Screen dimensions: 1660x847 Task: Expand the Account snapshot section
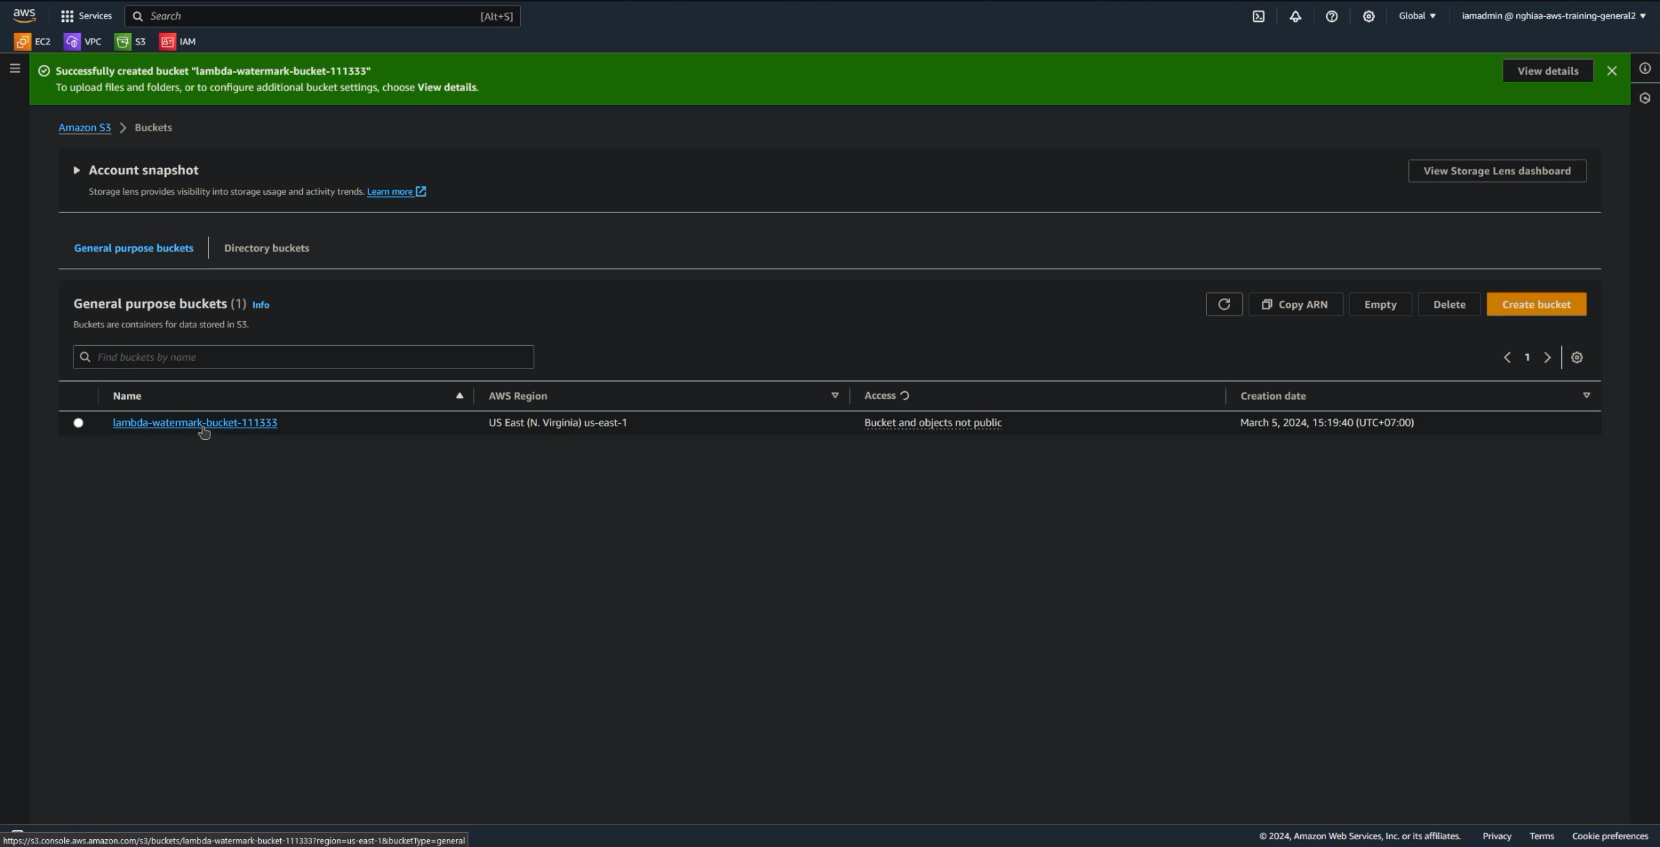(x=76, y=170)
